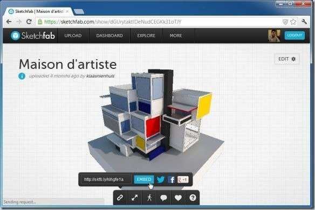Go to DASHBOARD

(109, 36)
